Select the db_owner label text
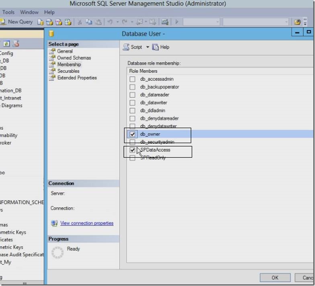Image resolution: width=315 pixels, height=286 pixels. (x=150, y=134)
